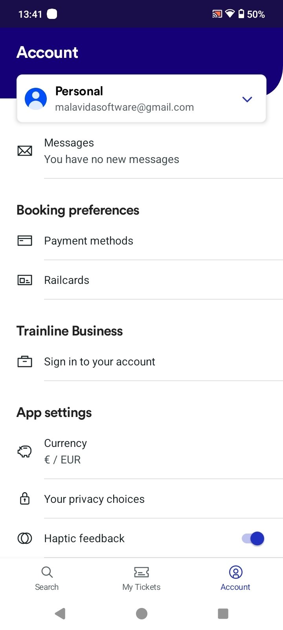Tap the Personal profile avatar icon
Image resolution: width=283 pixels, height=630 pixels.
coord(36,99)
